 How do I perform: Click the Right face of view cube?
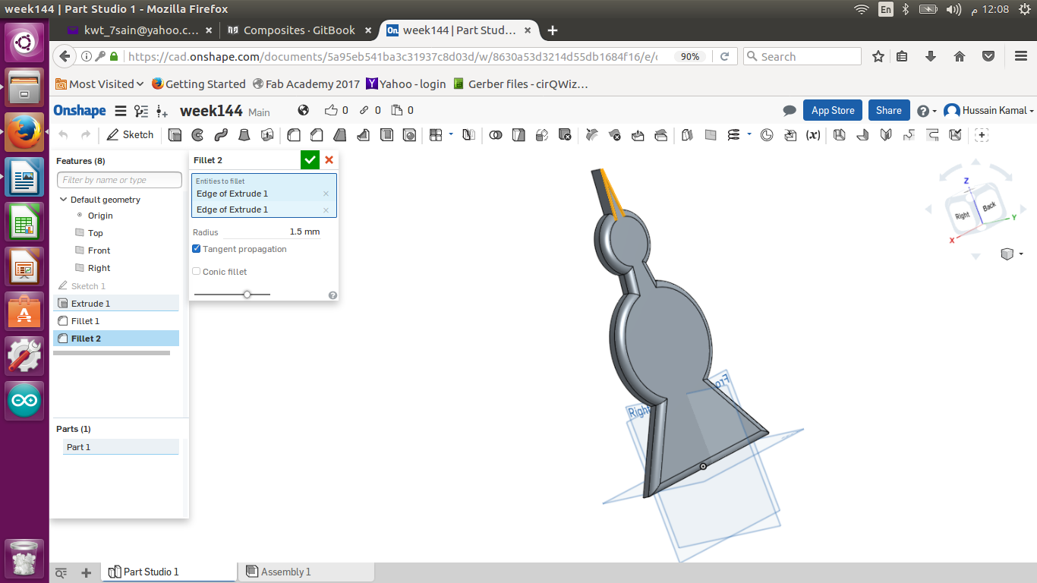tap(963, 215)
